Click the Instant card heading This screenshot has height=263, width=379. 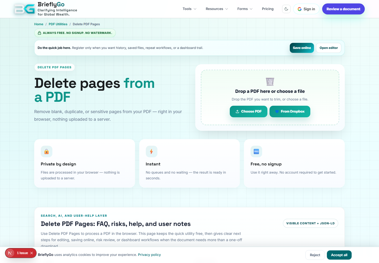click(x=153, y=164)
